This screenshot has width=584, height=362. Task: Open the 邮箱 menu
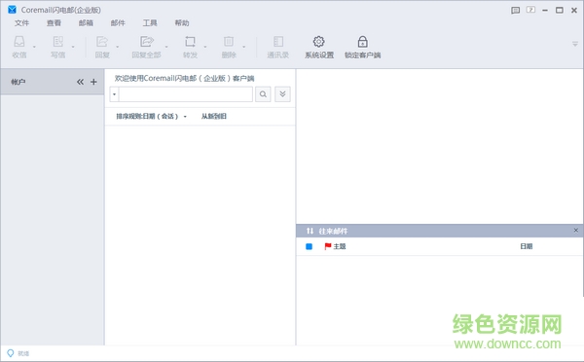pos(86,23)
